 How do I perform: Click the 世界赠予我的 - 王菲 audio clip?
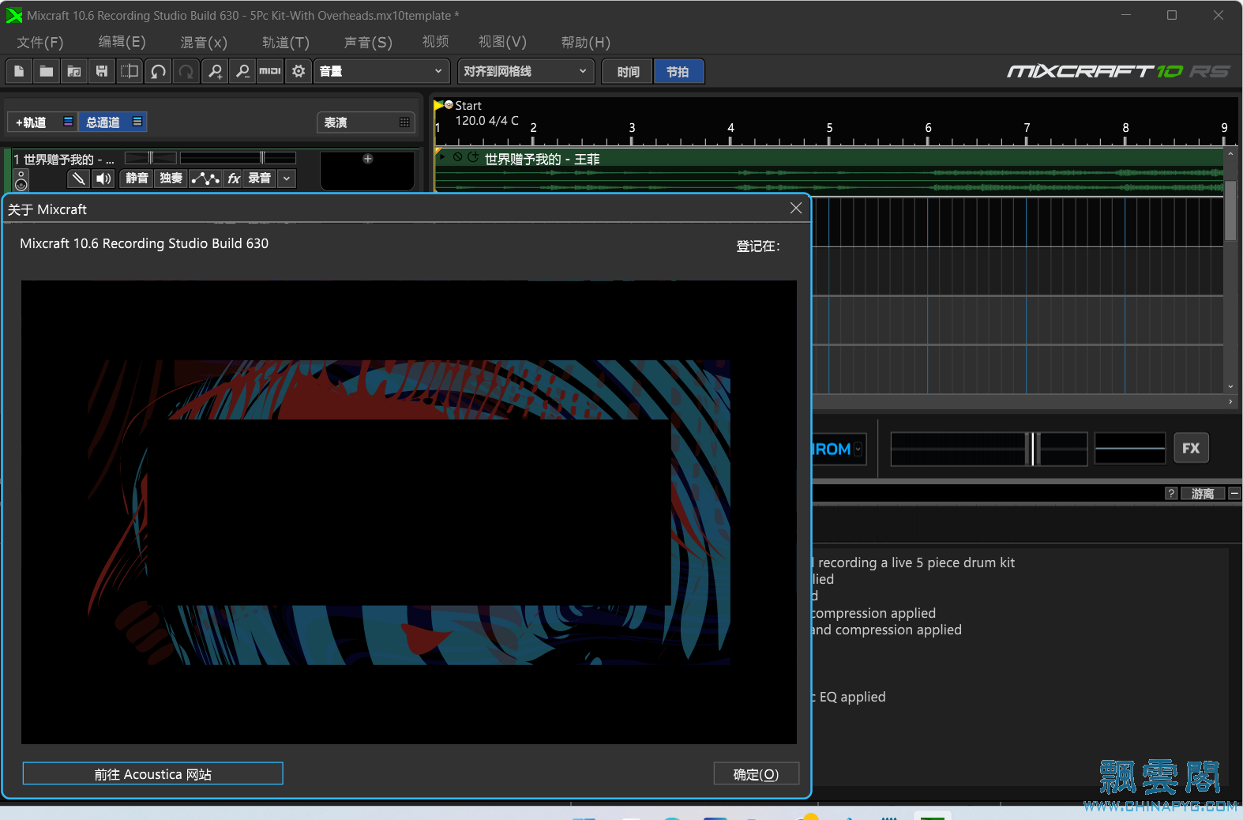(829, 171)
